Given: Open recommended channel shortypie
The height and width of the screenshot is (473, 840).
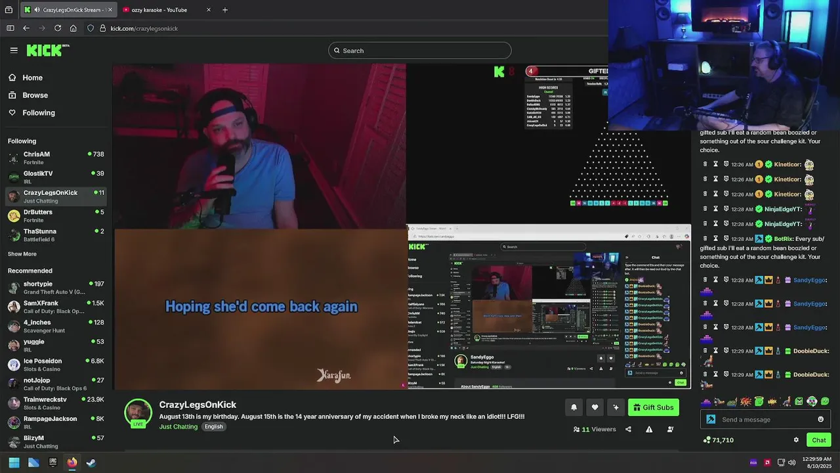Looking at the screenshot, I should [x=56, y=287].
